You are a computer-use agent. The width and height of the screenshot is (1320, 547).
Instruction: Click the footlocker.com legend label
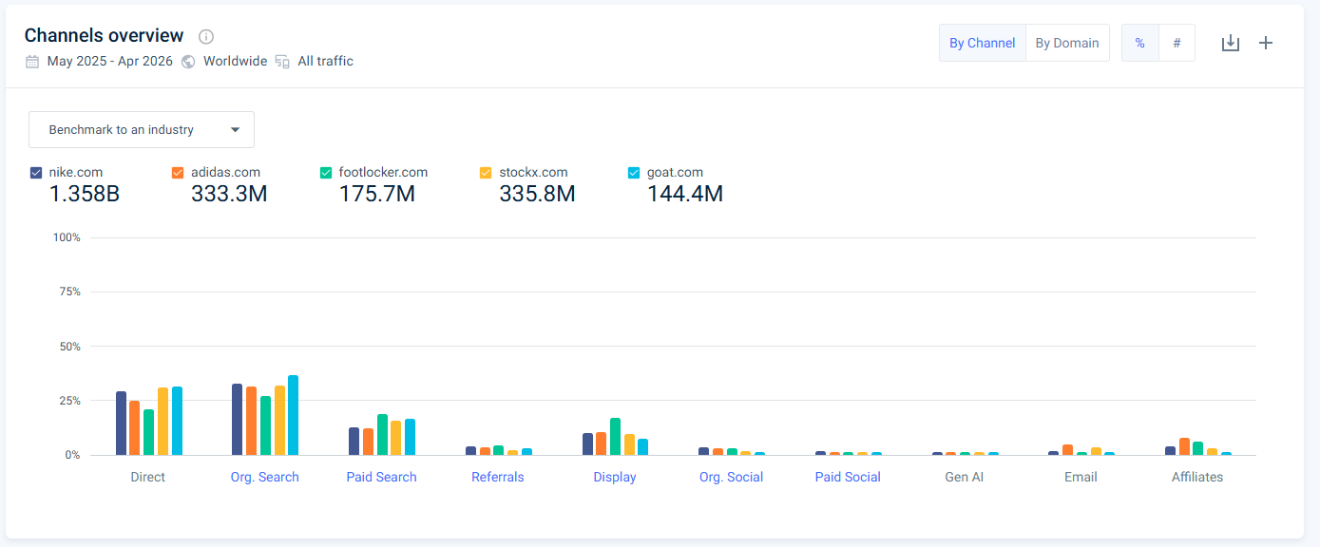[383, 173]
